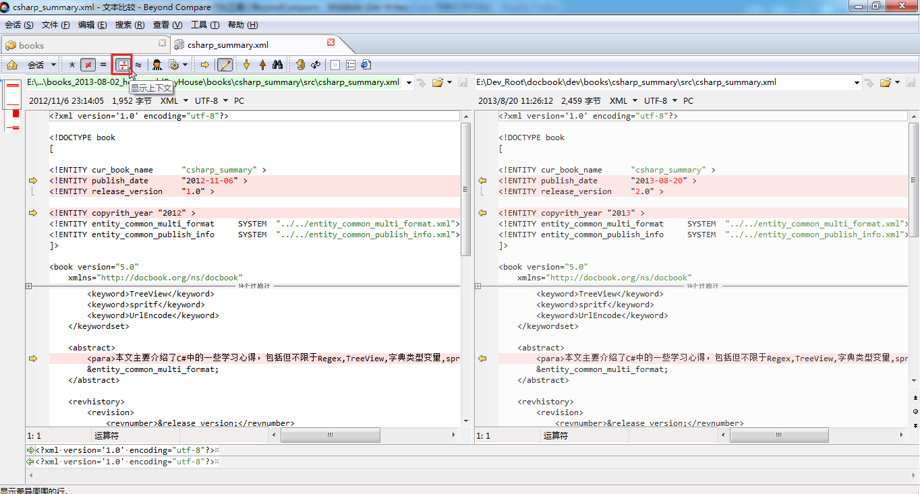Toggle Show Differences (≠) filter button
This screenshot has width=920, height=494.
click(x=88, y=65)
